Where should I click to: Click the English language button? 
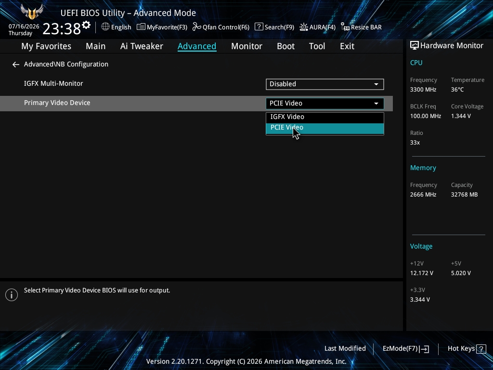pyautogui.click(x=121, y=27)
